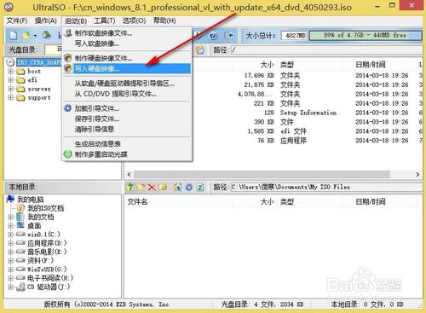
Task: Sort by upper 类型 column header
Action: [287, 65]
